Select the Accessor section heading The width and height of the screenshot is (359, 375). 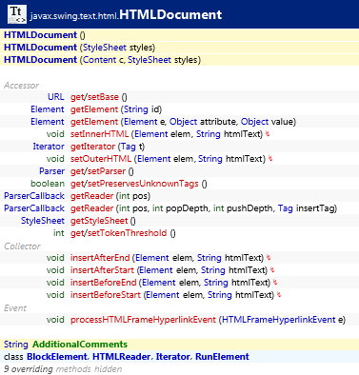[x=21, y=86]
